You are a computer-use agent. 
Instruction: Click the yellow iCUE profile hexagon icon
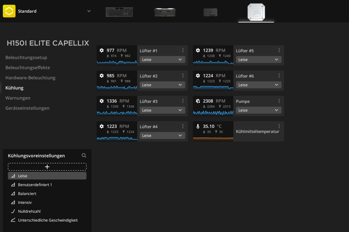click(x=9, y=11)
